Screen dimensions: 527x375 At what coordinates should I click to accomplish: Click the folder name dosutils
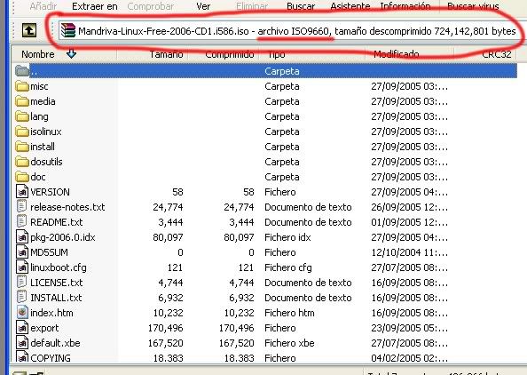46,162
